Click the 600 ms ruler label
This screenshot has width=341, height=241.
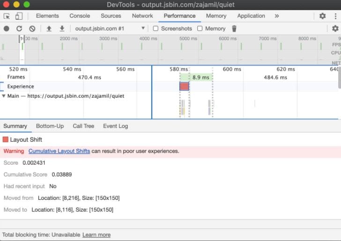(232, 69)
